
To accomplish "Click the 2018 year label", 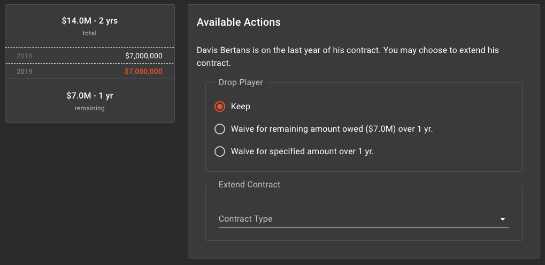I will 25,56.
